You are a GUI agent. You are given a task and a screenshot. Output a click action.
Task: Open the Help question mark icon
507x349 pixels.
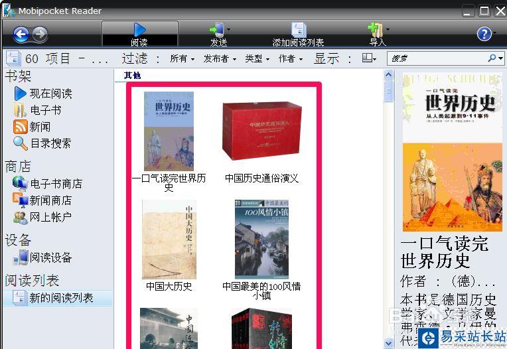[x=484, y=34]
